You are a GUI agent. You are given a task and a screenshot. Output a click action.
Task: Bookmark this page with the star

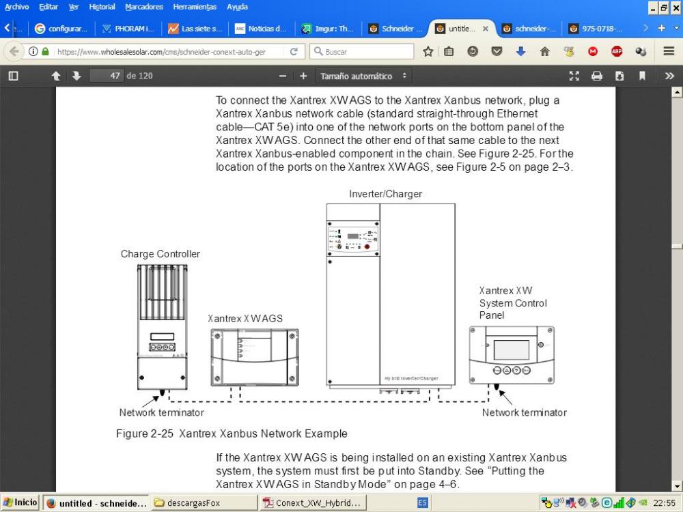tap(428, 52)
